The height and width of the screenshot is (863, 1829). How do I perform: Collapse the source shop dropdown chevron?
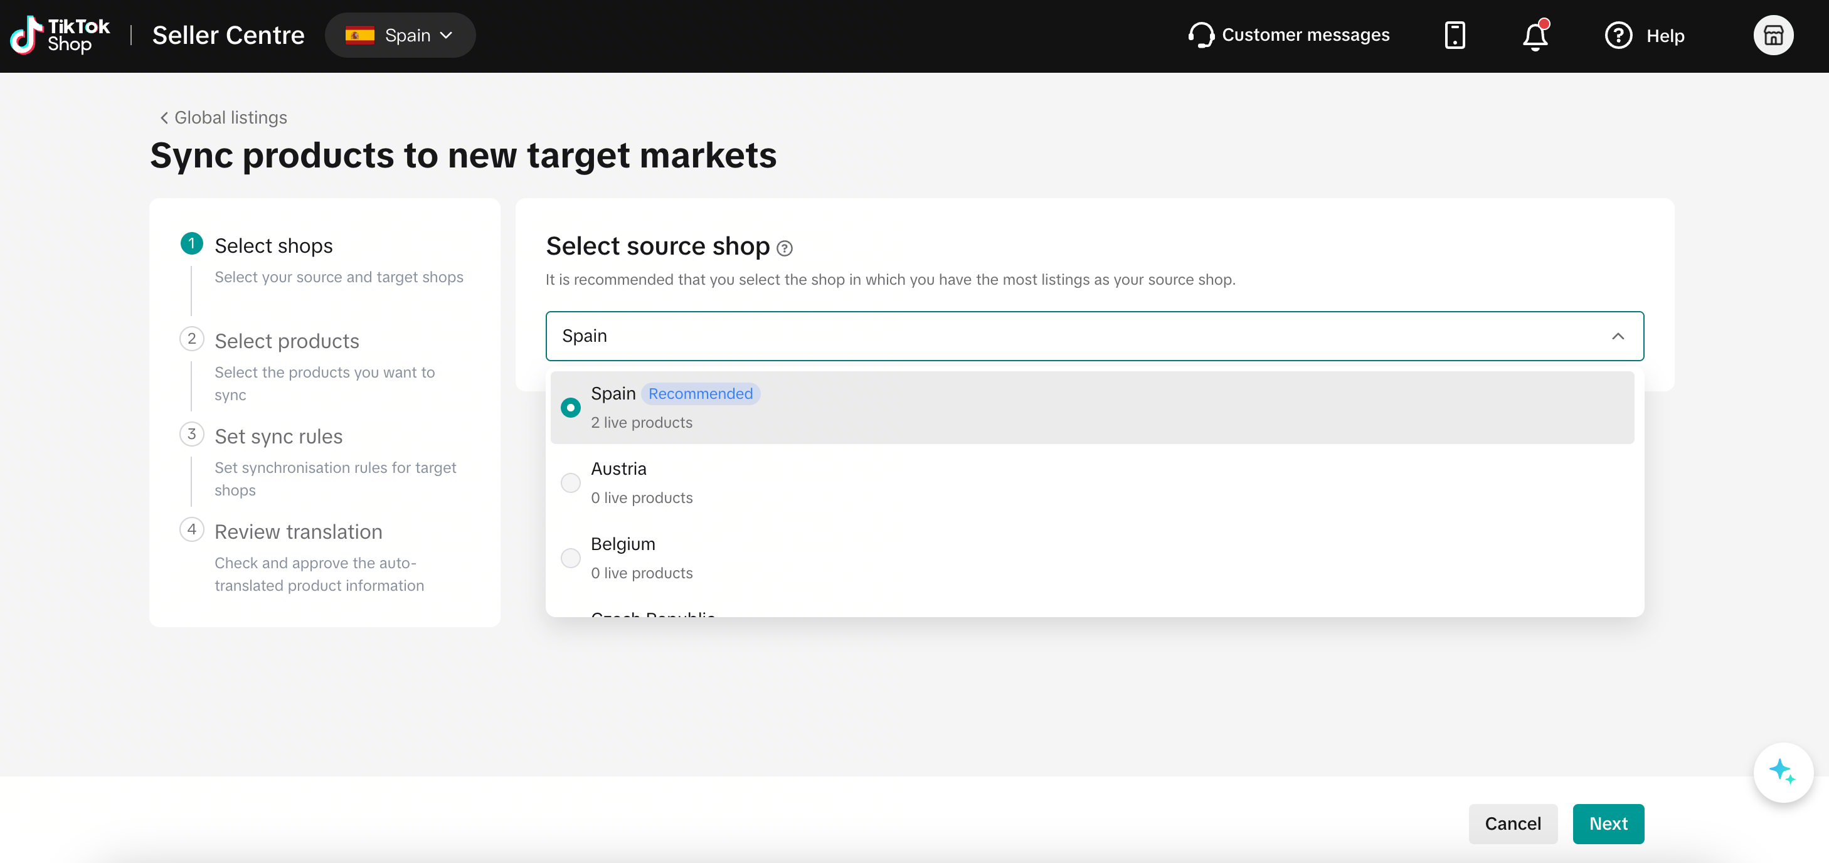(x=1618, y=336)
